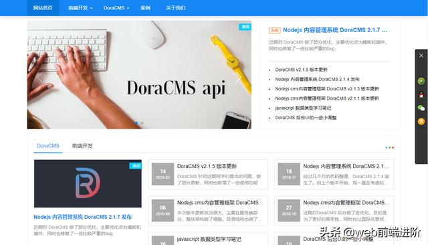Click the 推荐 badge on DoraCMS logo card
The image size is (428, 245).
(135, 166)
